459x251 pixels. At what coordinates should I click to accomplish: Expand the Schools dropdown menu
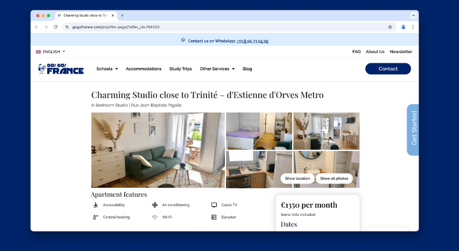(x=107, y=69)
